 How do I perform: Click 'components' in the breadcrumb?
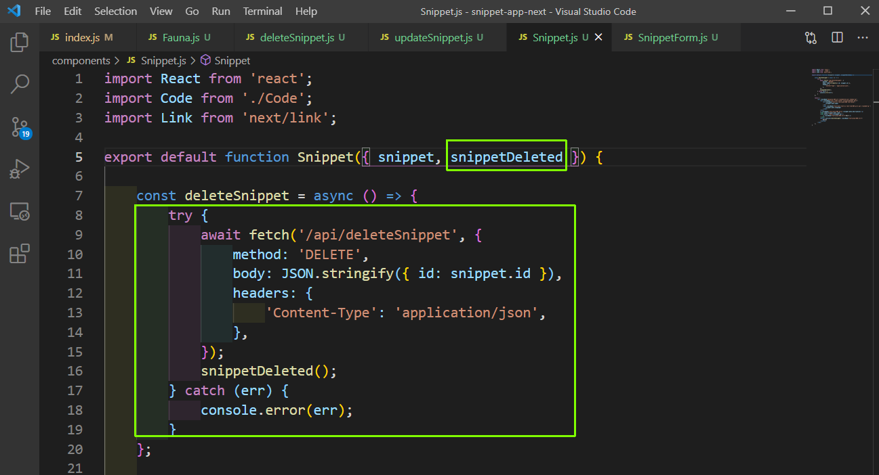[x=81, y=61]
